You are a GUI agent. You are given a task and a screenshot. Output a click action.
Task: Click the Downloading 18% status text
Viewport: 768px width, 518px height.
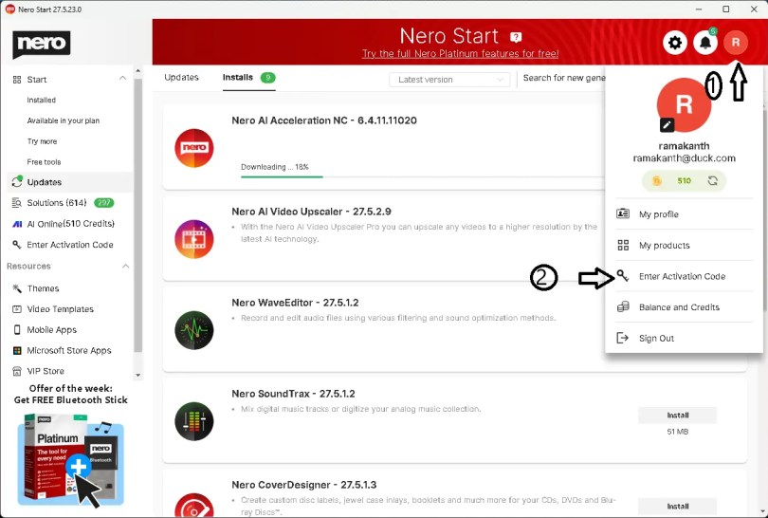click(274, 167)
